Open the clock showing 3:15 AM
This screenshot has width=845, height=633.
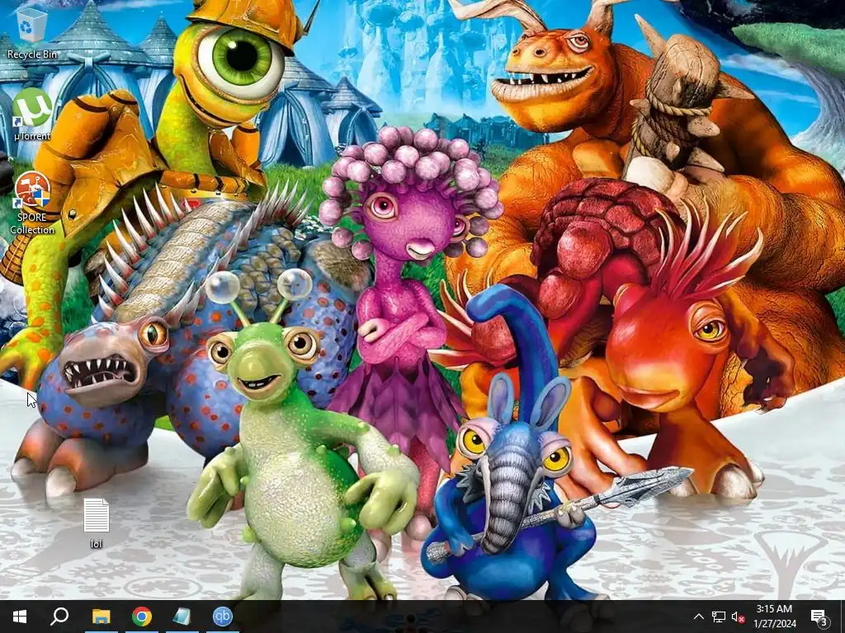click(774, 617)
